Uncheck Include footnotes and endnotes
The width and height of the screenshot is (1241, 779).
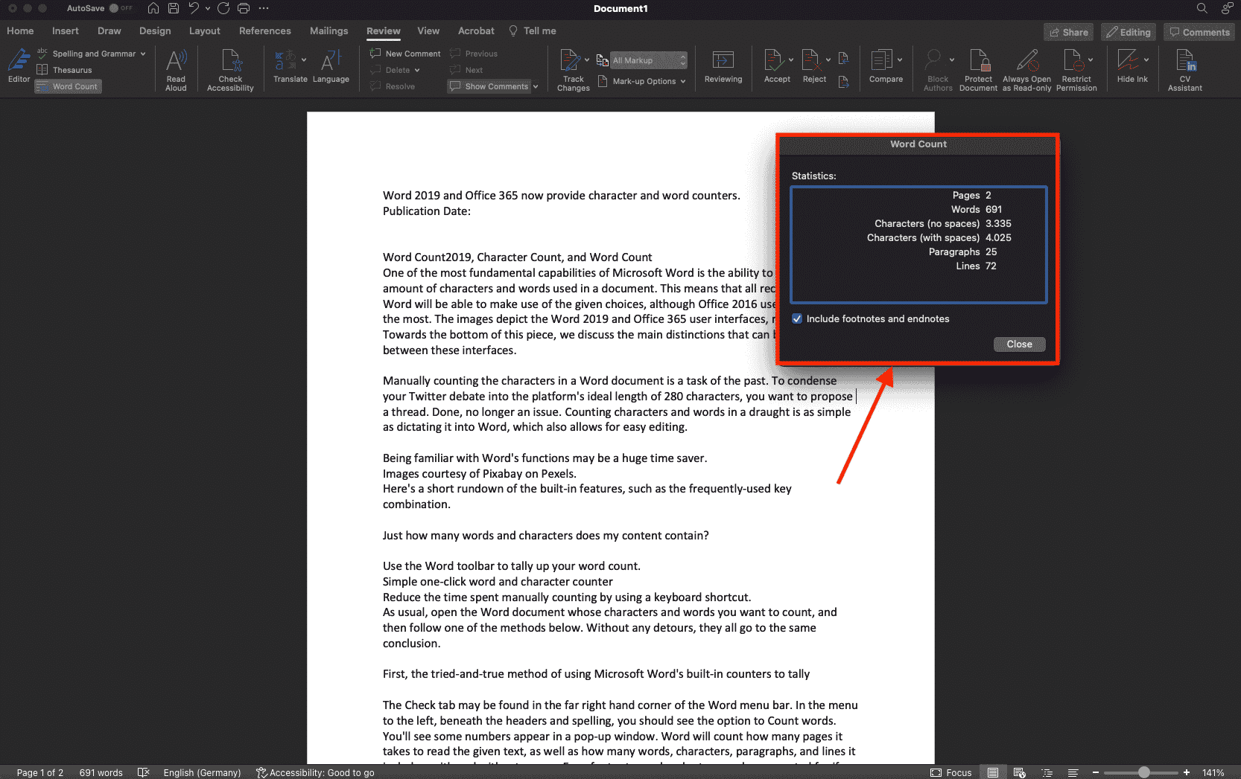tap(796, 318)
